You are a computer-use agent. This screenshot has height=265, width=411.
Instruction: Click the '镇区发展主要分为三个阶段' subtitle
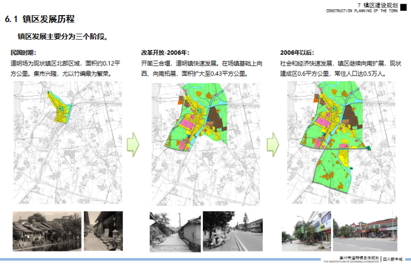pyautogui.click(x=63, y=36)
